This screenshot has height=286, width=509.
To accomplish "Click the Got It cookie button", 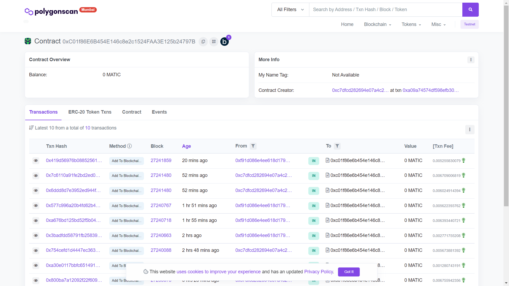I will click(x=349, y=272).
